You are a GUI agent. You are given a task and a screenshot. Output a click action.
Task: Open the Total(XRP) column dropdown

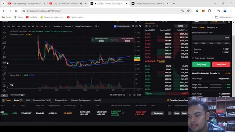[182, 30]
